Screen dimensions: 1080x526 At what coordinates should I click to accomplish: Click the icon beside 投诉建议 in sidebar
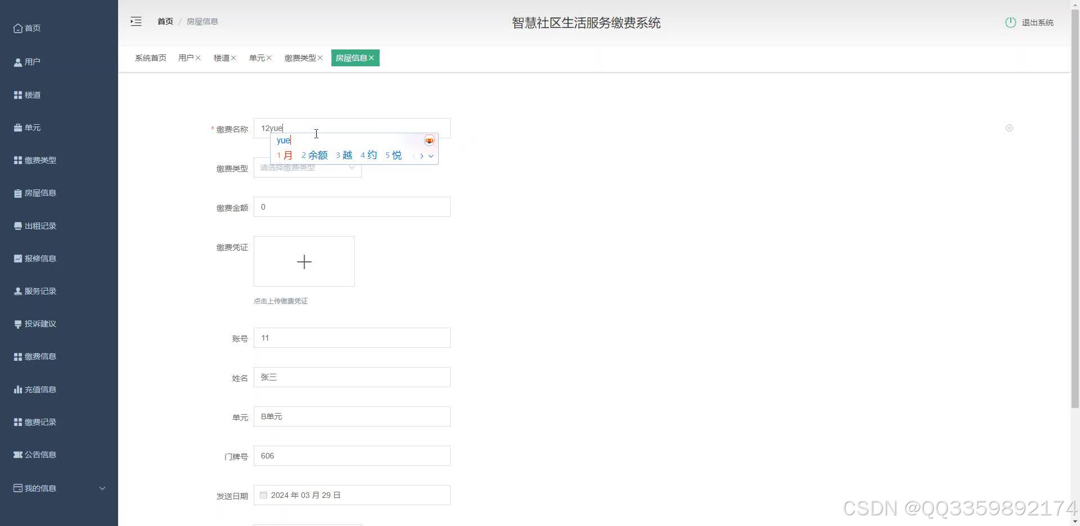18,324
